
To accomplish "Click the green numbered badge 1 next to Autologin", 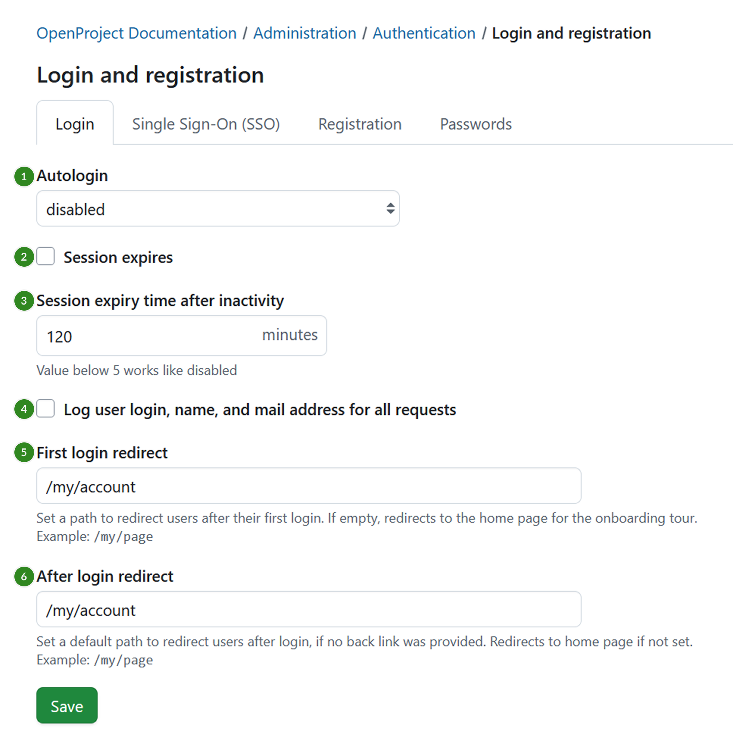I will 24,177.
